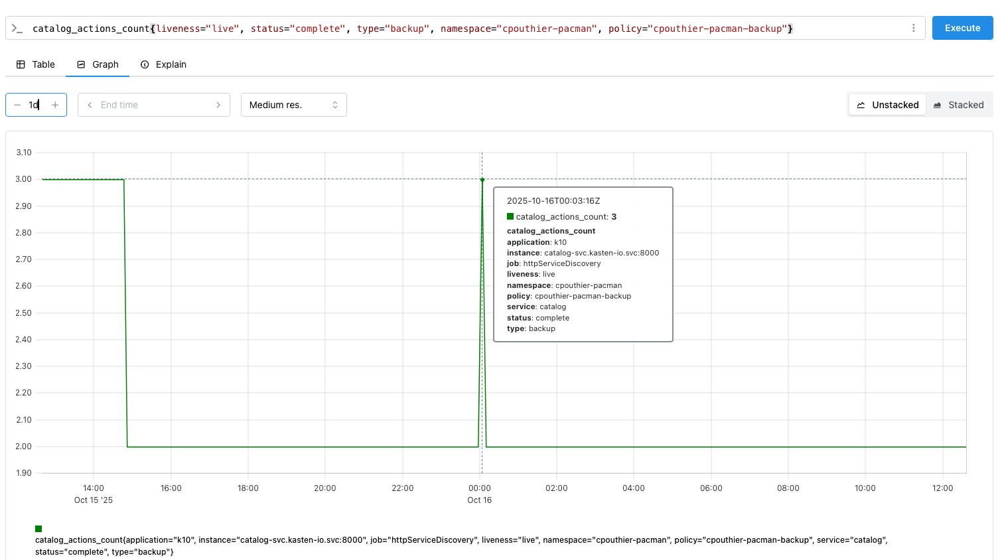The image size is (1000, 560).
Task: Open the Explain tab
Action: (x=171, y=64)
